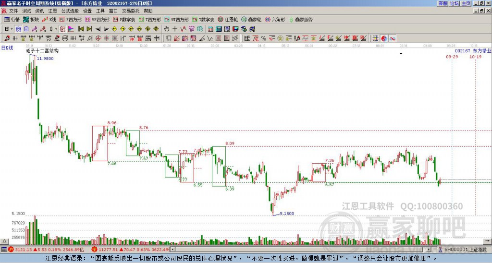Toggle first highlighted view button after 日
This screenshot has width=492, height=263.
click(18, 29)
